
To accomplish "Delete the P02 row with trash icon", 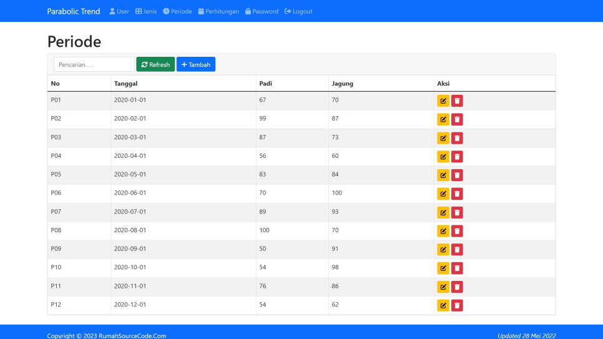I will [457, 119].
